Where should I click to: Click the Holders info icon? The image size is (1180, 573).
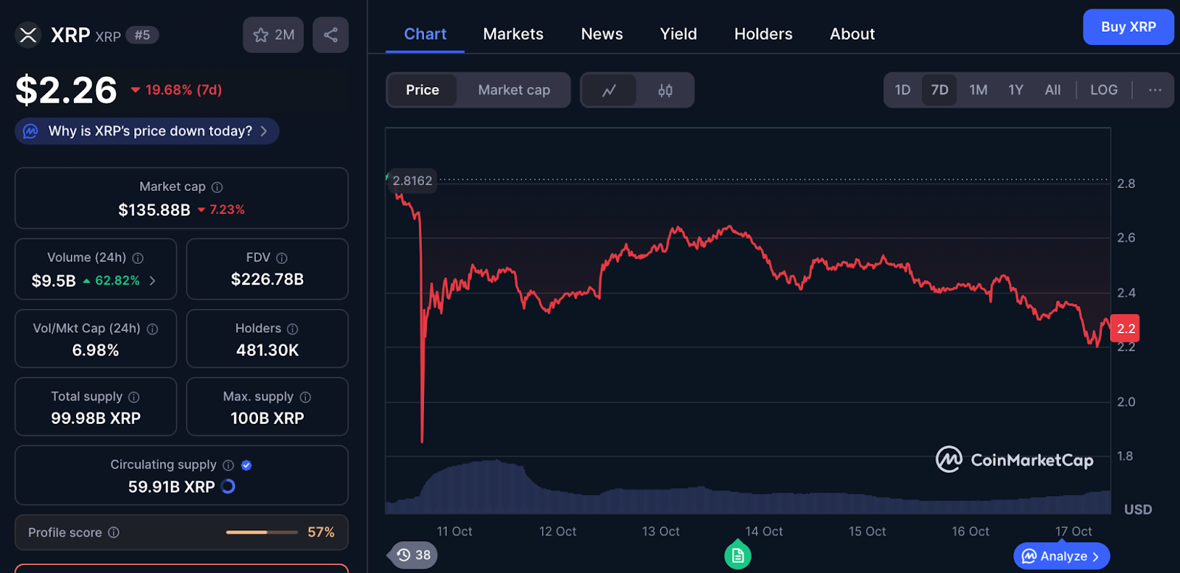coord(293,329)
